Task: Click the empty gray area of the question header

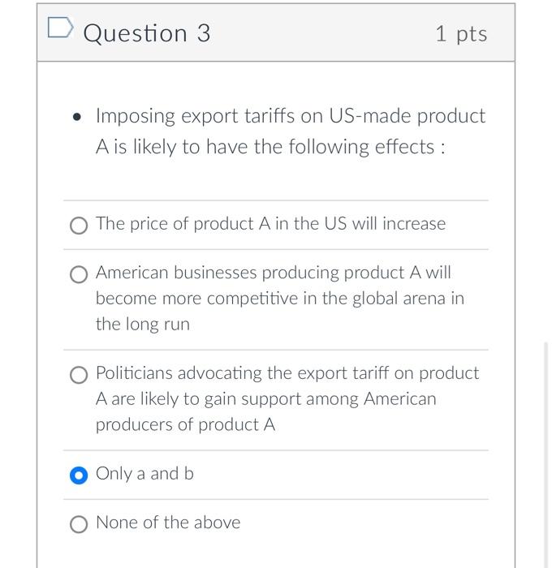Action: [325, 33]
